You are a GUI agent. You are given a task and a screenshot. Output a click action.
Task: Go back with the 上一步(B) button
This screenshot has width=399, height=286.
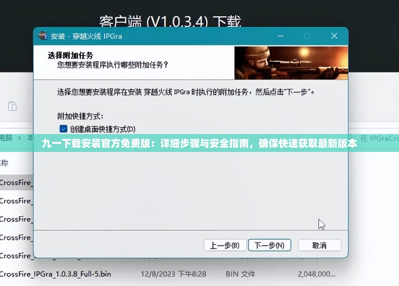tap(225, 245)
